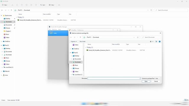The width and height of the screenshot is (189, 106).
Task: Click the dialog navigation pane's scrollbar
Action: pos(84,63)
